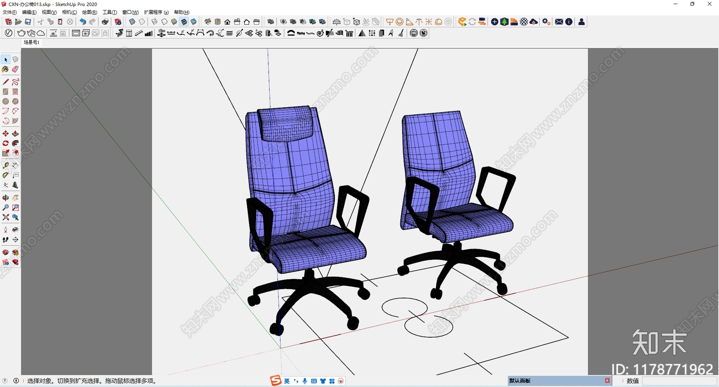
Task: Click the status bar info circle icon
Action: pos(16,381)
